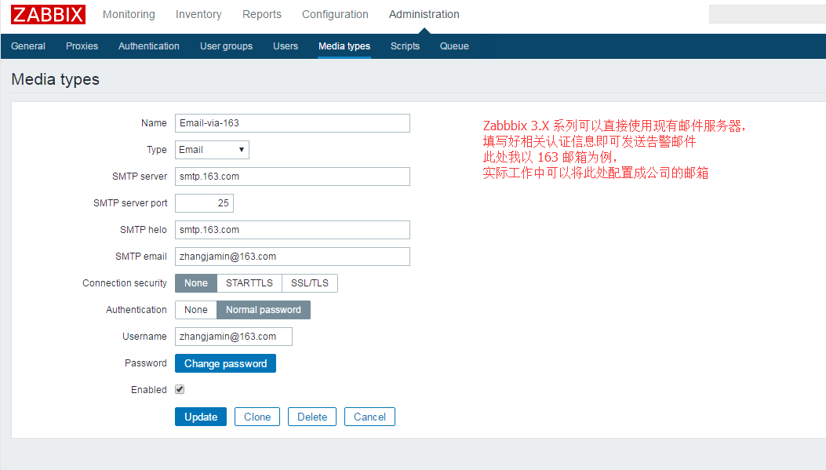Set Connection security to None
Screen dimensions: 826x470
196,283
